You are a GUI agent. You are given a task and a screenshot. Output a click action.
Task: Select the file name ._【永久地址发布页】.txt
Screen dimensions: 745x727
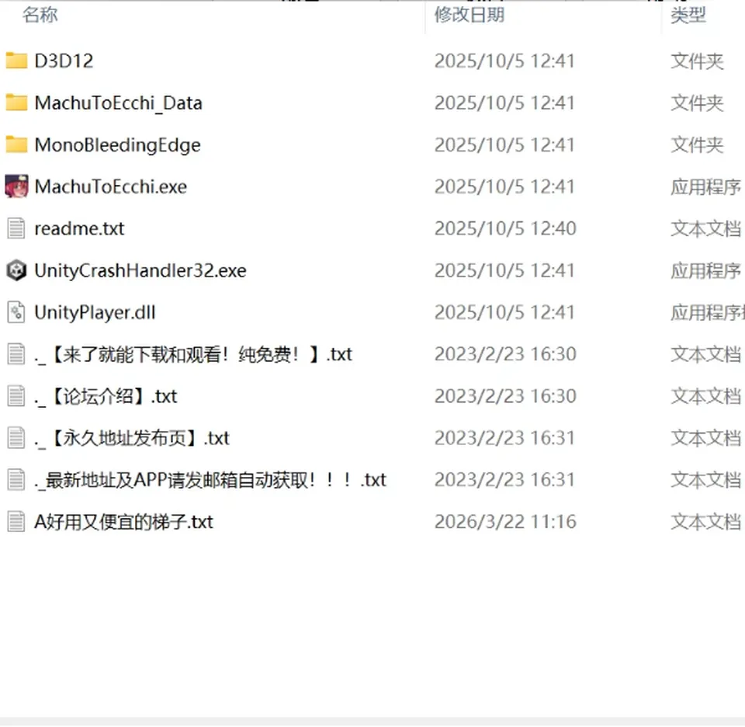pos(132,438)
